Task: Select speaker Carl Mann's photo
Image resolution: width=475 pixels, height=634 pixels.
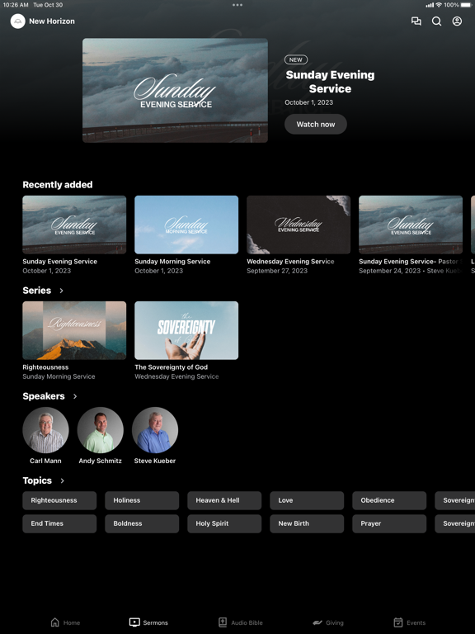Action: pyautogui.click(x=45, y=430)
